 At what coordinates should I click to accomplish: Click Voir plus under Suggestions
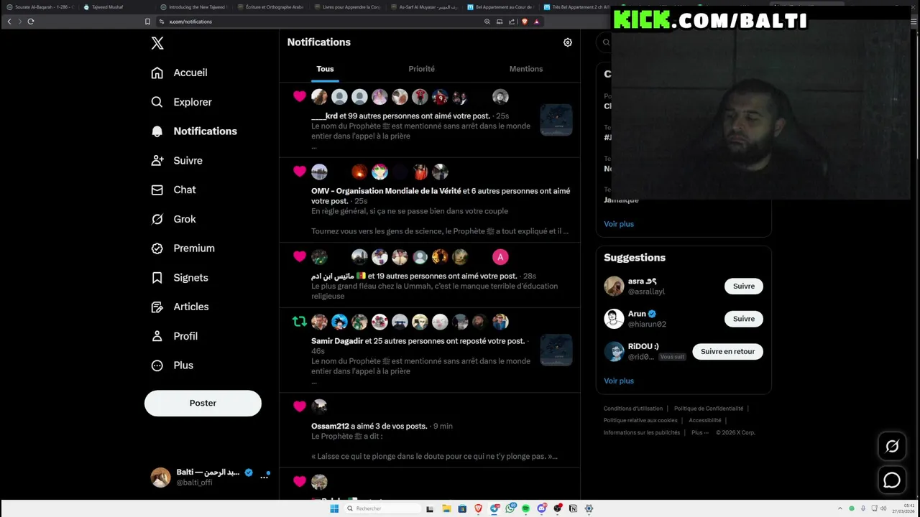click(x=619, y=381)
